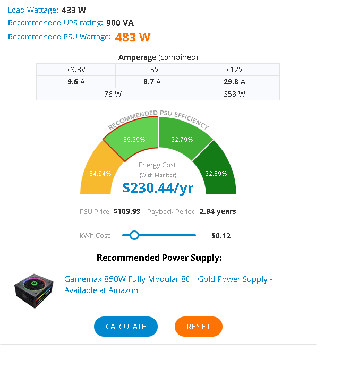Screen dimensions: 350x368
Task: Click the kWh Cost slider track right end
Action: point(194,235)
